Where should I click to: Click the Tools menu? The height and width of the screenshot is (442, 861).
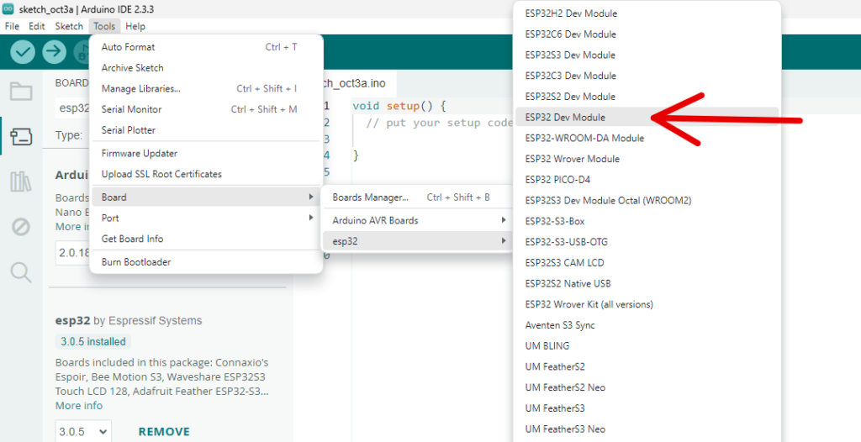104,26
